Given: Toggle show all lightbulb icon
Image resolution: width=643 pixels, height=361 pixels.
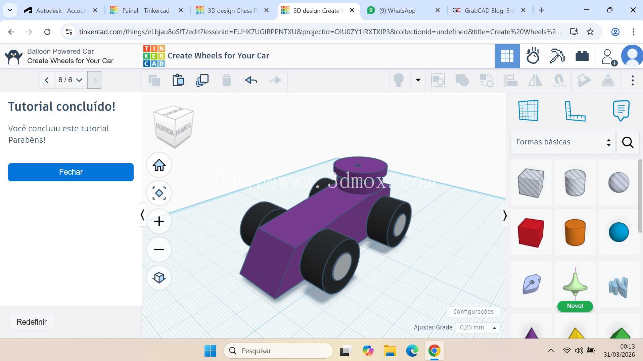Looking at the screenshot, I should point(399,80).
